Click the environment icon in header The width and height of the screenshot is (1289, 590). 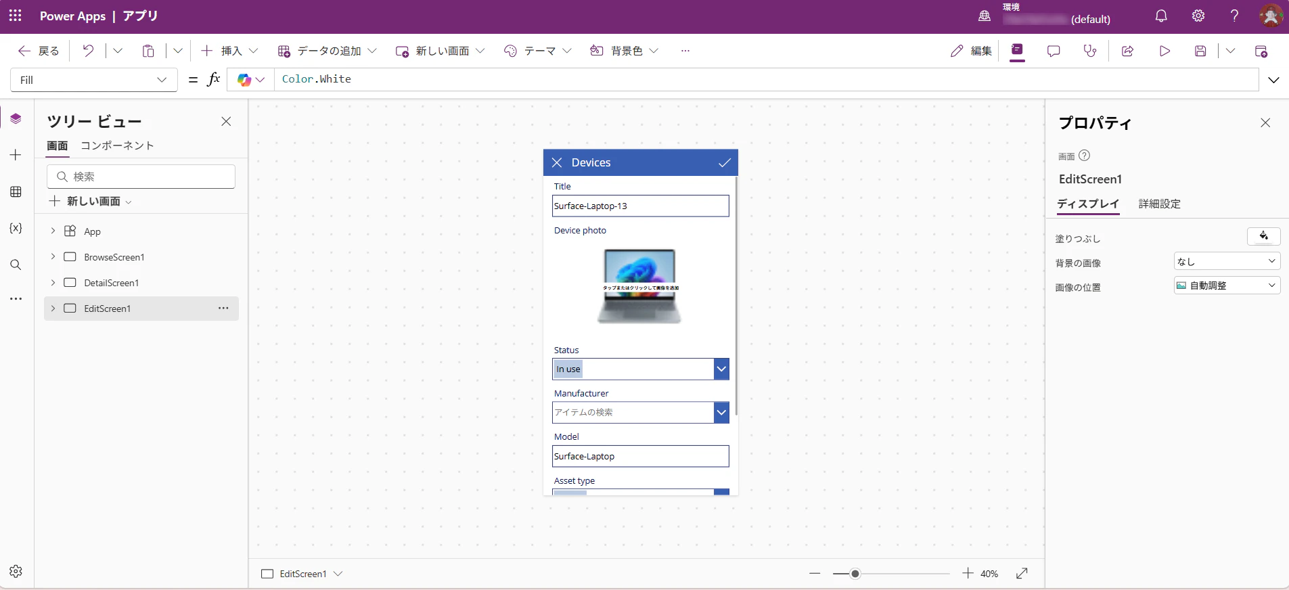click(x=985, y=16)
